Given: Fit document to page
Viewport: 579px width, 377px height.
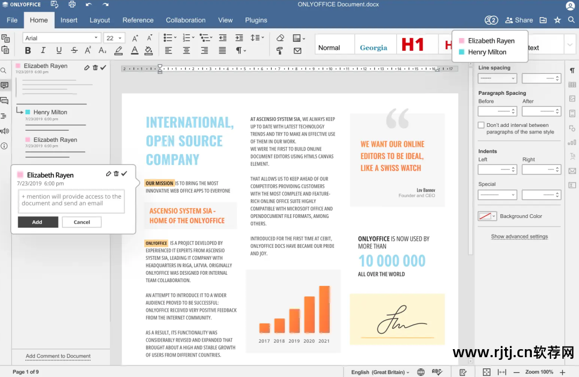Looking at the screenshot, I should [487, 372].
